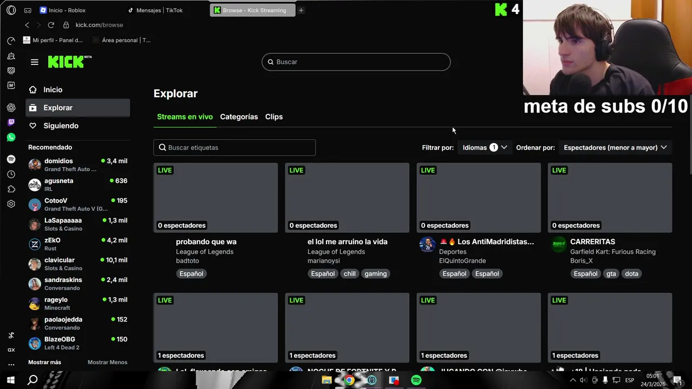Show hidden system tray icons

tap(573, 380)
